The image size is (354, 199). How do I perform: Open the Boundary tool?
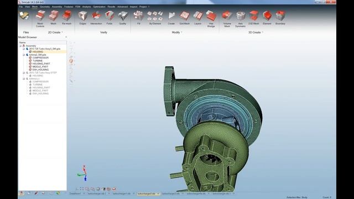tap(280, 18)
